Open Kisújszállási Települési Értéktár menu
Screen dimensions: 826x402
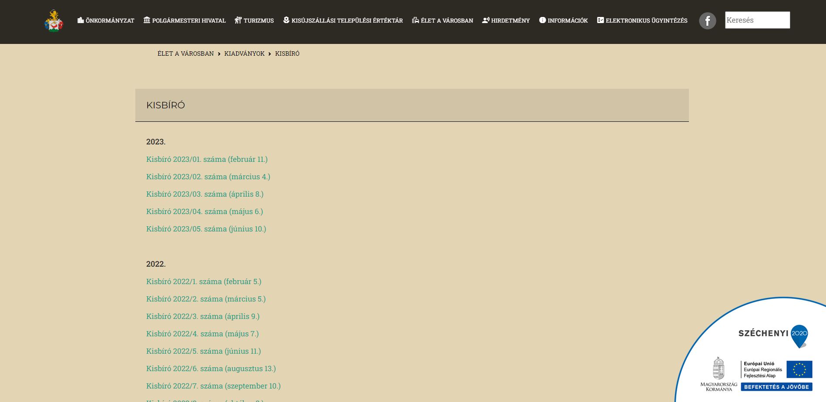point(347,20)
